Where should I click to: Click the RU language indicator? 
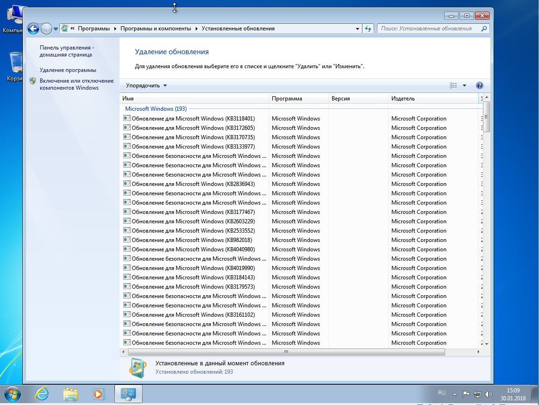click(442, 393)
